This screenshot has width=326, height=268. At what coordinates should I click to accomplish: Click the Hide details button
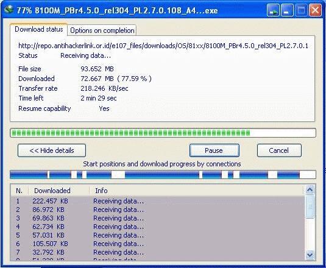tap(52, 150)
